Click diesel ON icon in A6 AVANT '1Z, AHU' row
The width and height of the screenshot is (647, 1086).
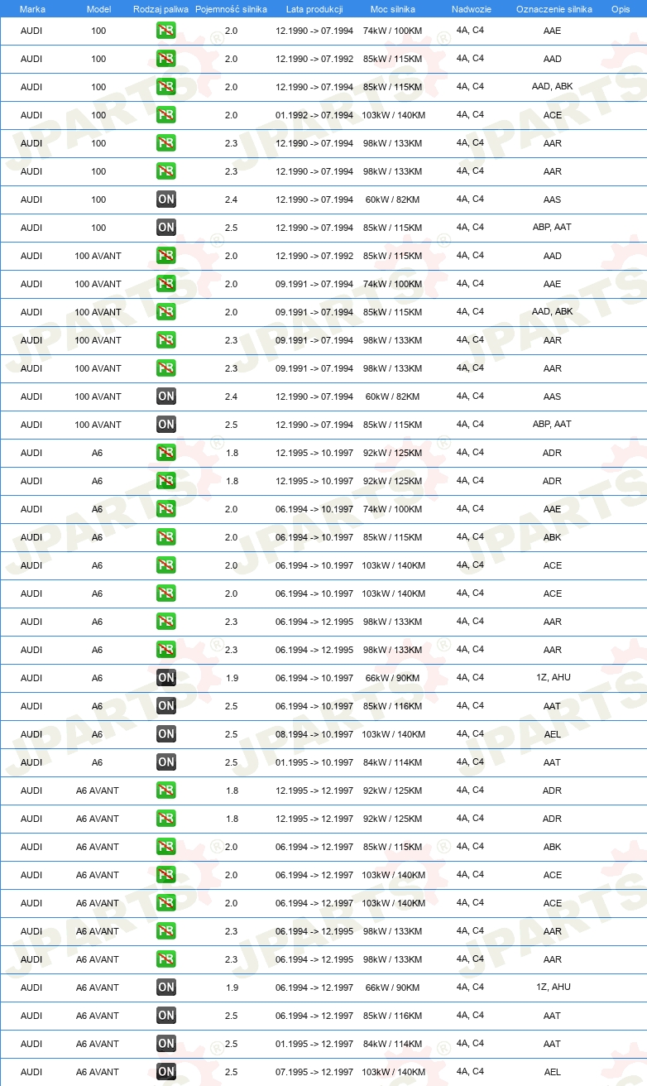(x=166, y=987)
